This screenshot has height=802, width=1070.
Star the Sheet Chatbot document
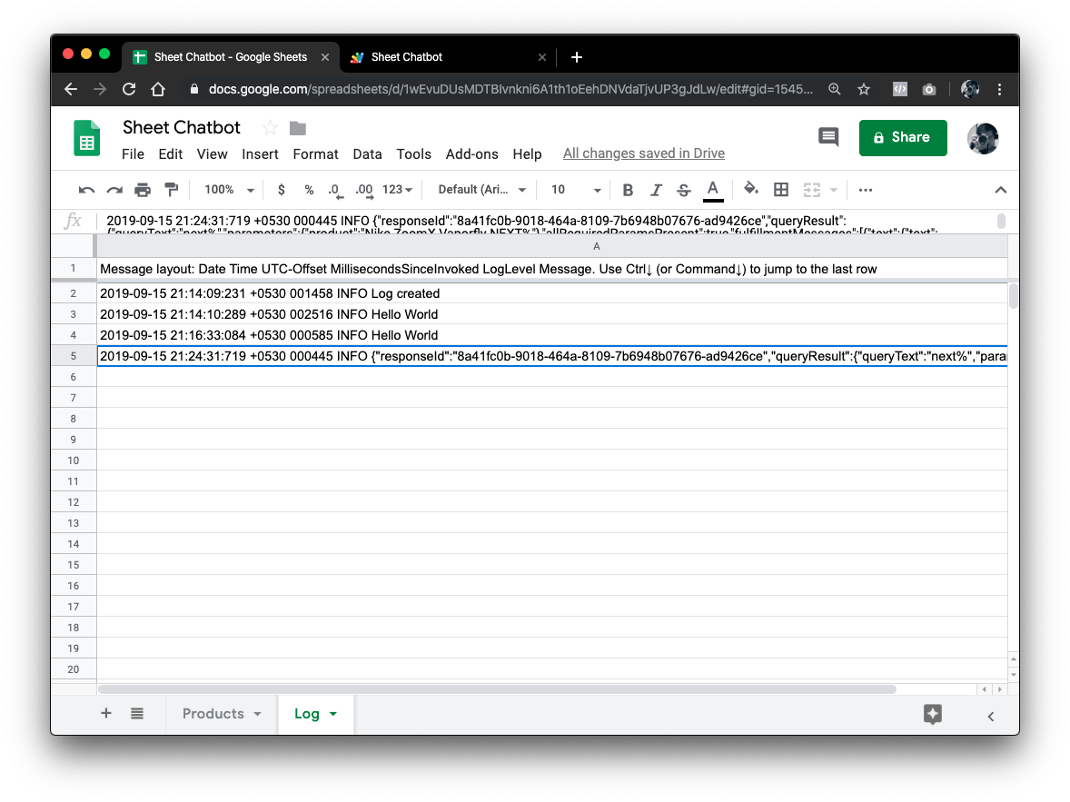(x=271, y=128)
